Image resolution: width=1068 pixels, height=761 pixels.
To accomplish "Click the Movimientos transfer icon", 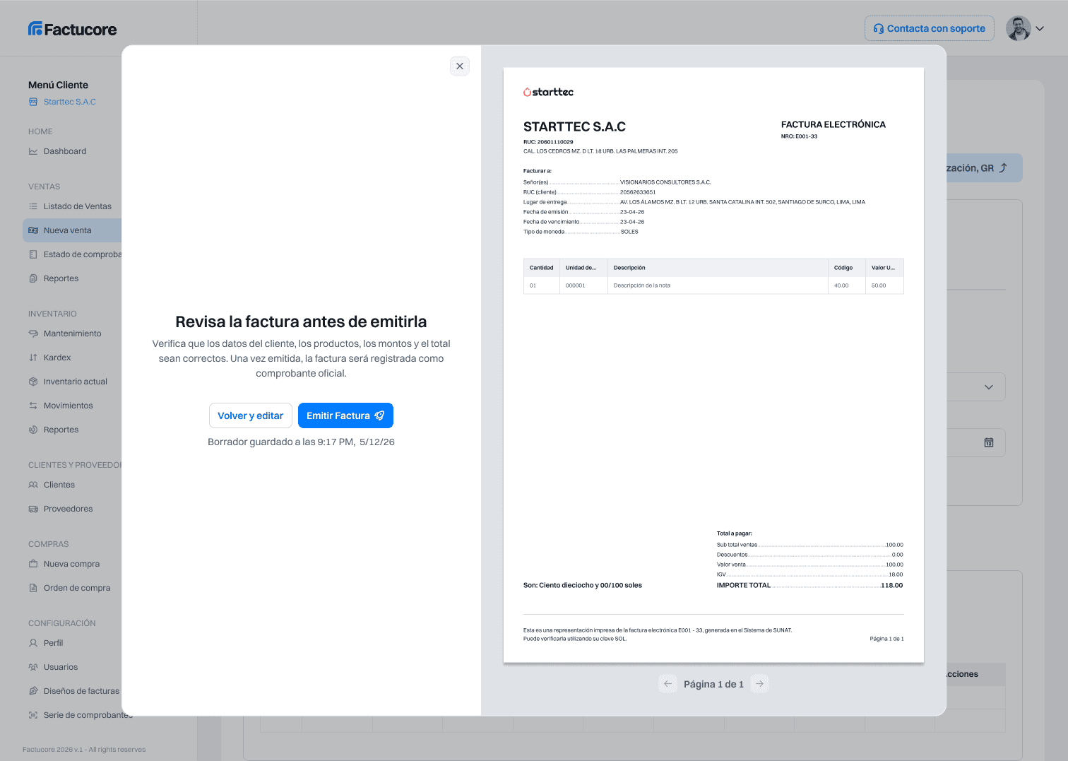I will click(33, 406).
